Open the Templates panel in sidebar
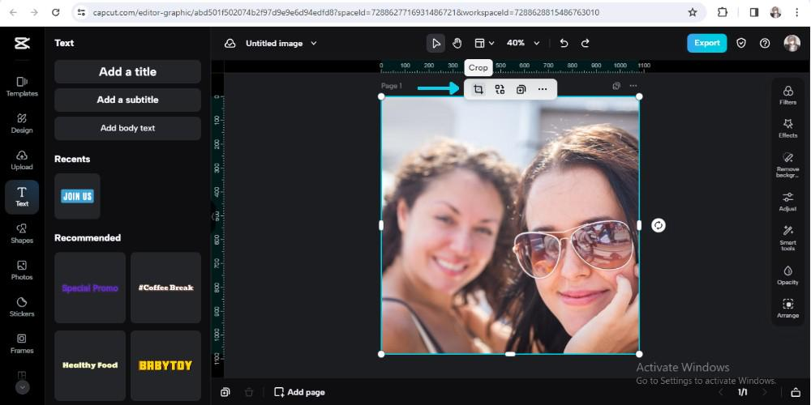The image size is (811, 405). (x=22, y=87)
